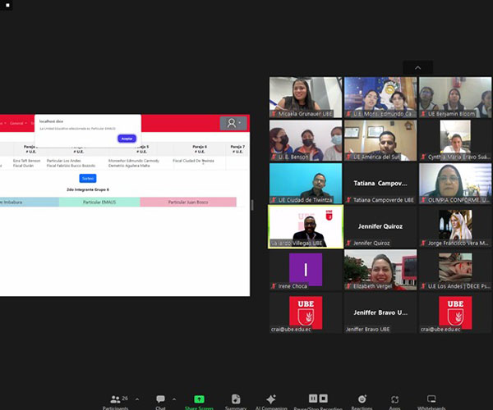Click the green Share Screen icon
Screen dimensions: 493x410
tap(199, 399)
